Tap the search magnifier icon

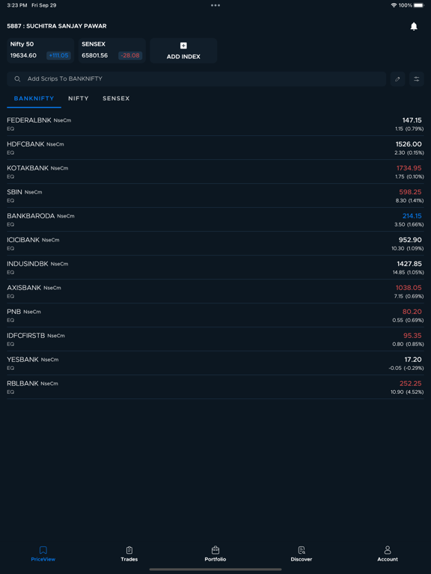click(17, 79)
